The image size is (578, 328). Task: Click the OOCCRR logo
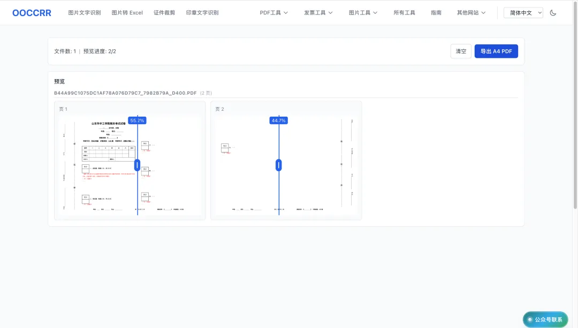[x=32, y=13]
